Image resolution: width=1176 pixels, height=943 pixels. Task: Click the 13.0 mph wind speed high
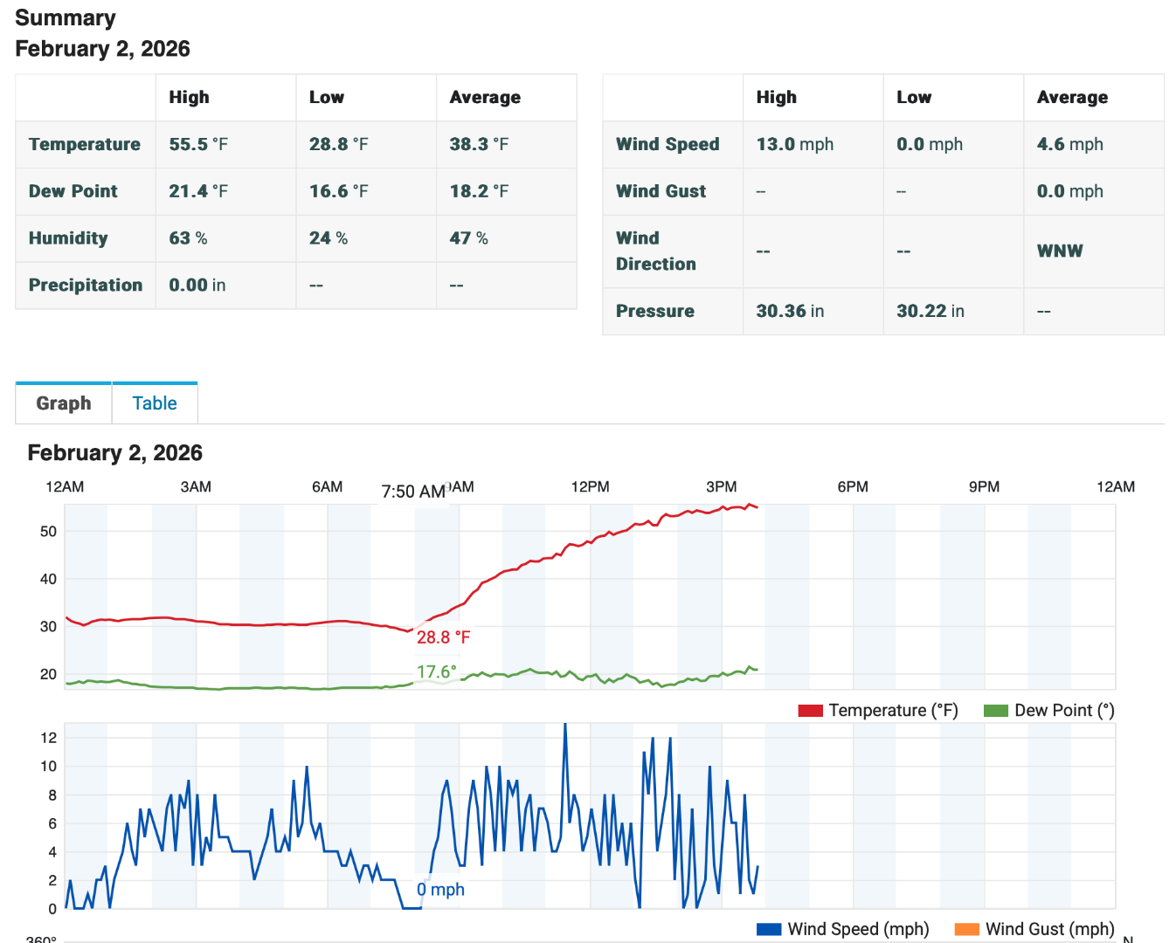pos(794,144)
